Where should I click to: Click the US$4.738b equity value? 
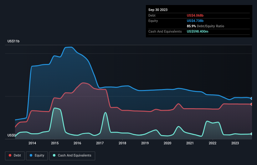click(195, 21)
